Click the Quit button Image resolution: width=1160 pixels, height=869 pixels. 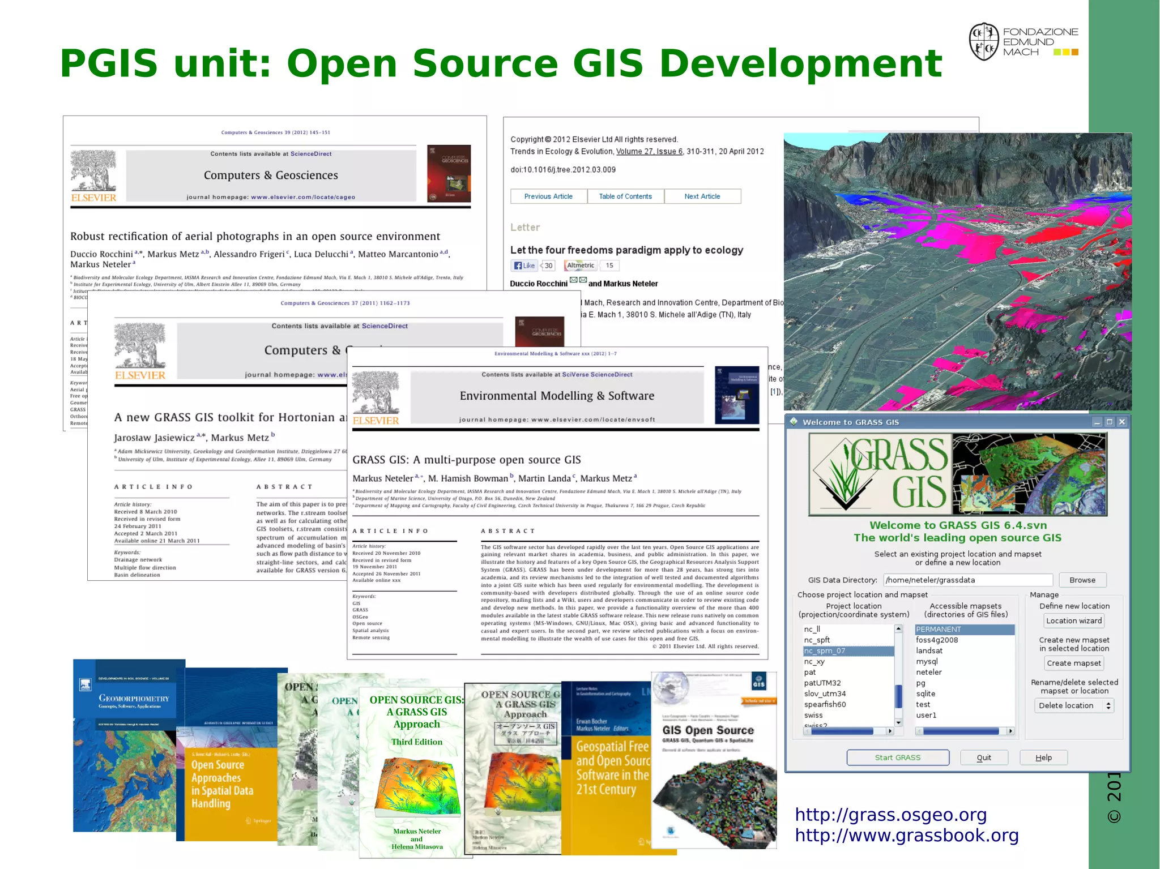point(984,757)
